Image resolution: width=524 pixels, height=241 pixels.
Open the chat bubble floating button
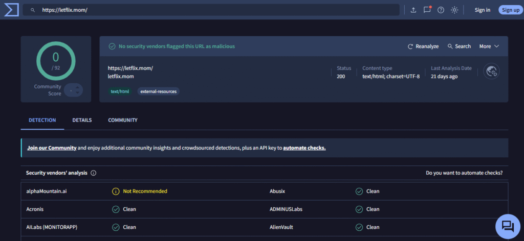[508, 226]
